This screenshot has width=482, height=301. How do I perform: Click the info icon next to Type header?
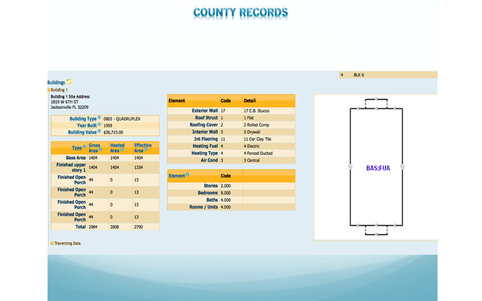pos(85,147)
